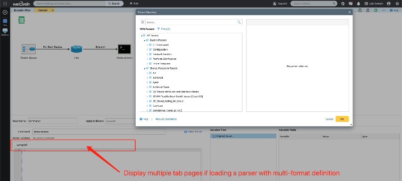
Task: Click the save icon in canvas toolbar
Action: click(x=360, y=10)
